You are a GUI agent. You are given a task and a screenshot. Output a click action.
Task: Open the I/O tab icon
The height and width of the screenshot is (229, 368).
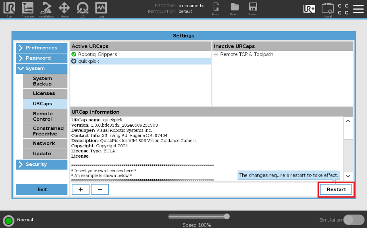pyautogui.click(x=83, y=9)
